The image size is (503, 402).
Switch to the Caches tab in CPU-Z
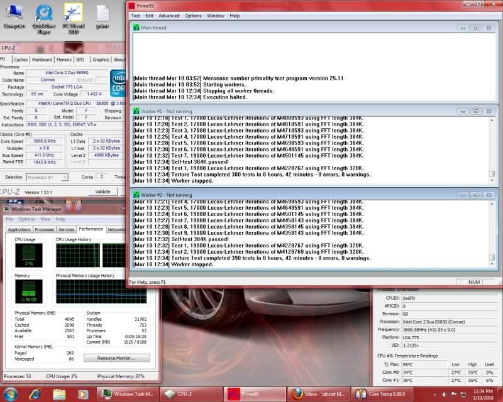[x=21, y=60]
